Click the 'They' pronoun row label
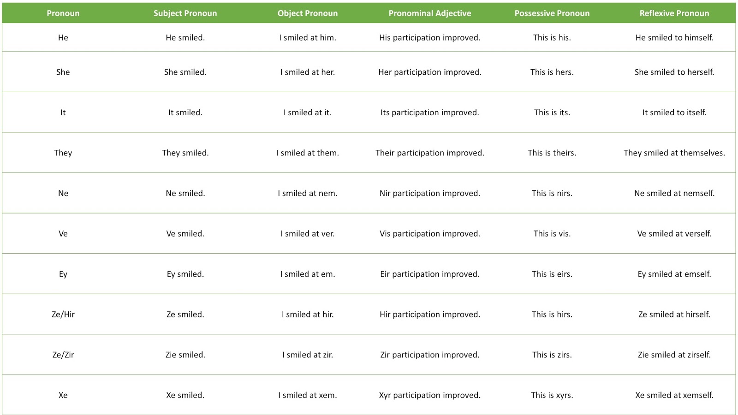The width and height of the screenshot is (738, 415). point(63,153)
